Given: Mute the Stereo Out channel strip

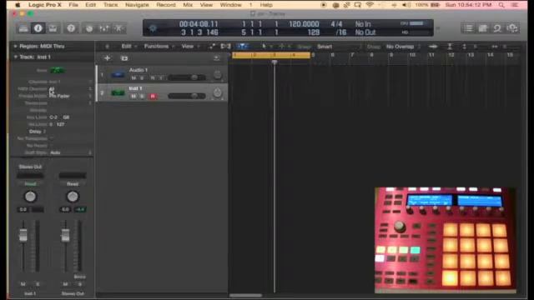Looking at the screenshot, I should tap(65, 284).
